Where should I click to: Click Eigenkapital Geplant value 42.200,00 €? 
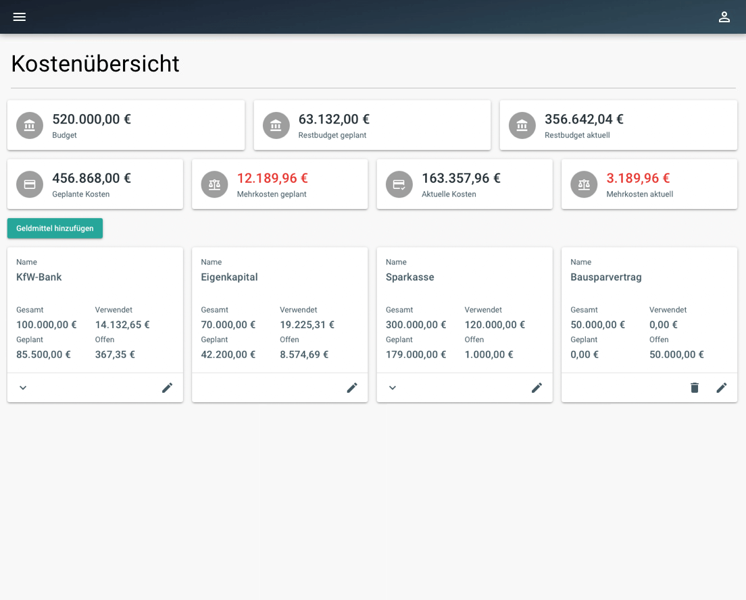tap(228, 354)
